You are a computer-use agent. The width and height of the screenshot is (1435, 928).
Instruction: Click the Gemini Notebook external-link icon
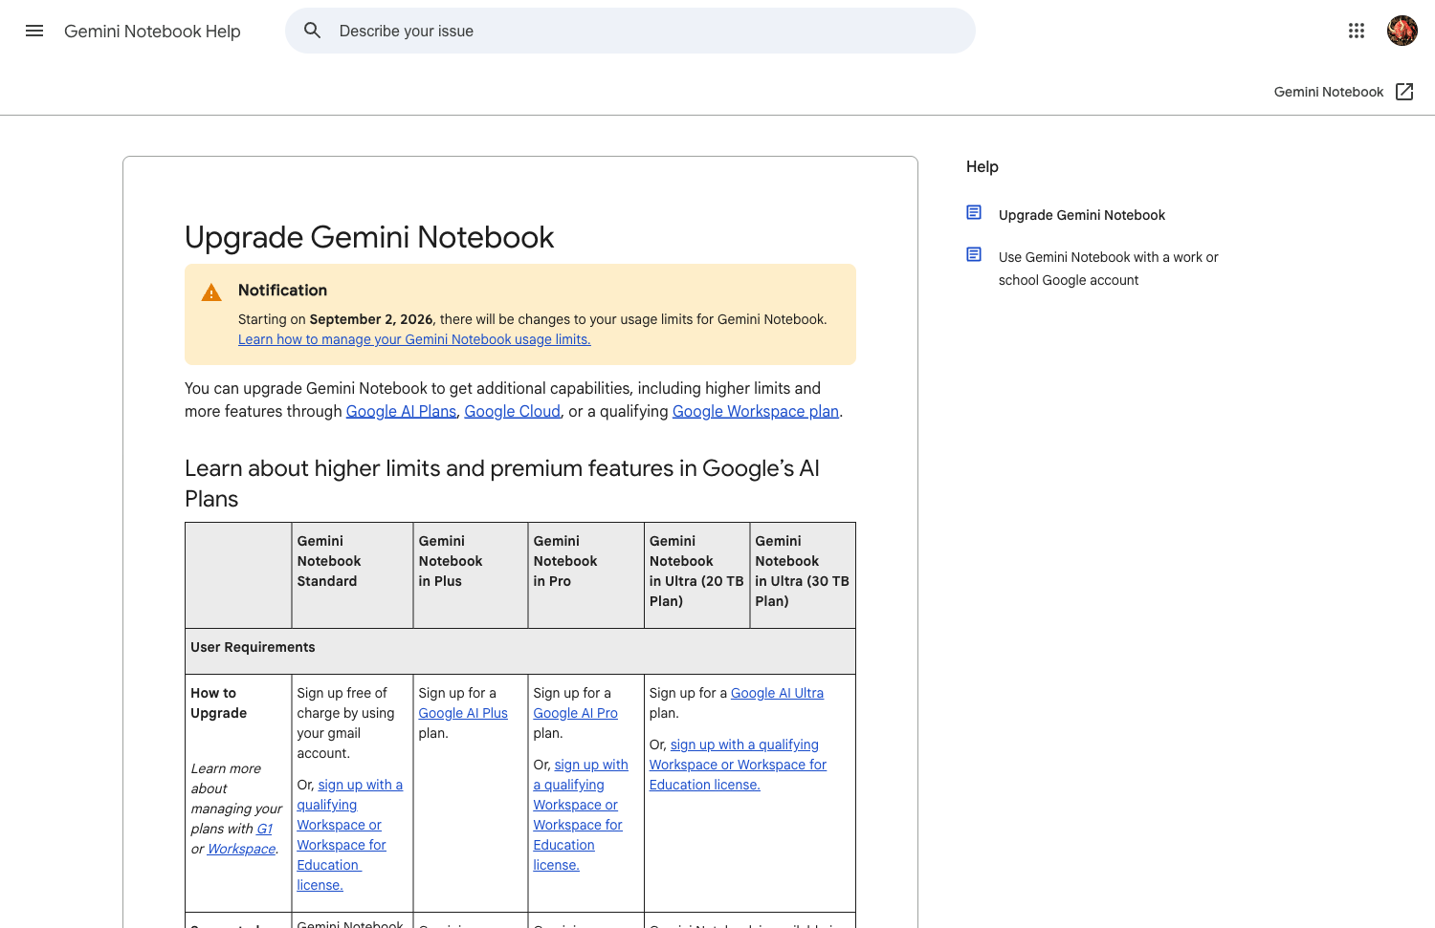point(1403,92)
